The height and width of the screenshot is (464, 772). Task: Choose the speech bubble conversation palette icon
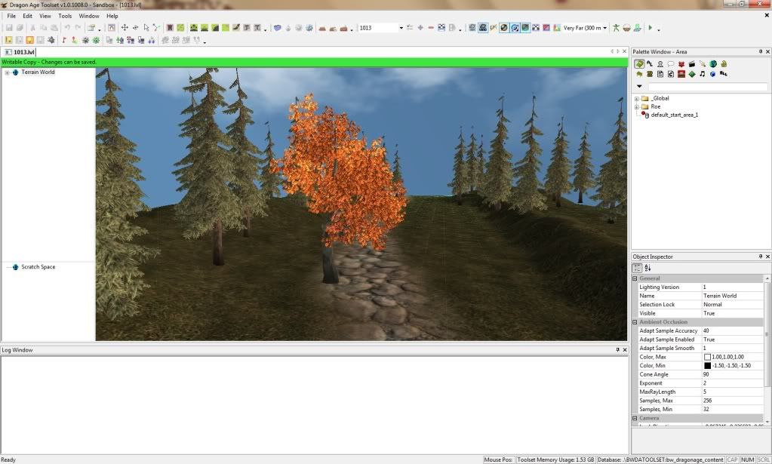click(x=671, y=64)
